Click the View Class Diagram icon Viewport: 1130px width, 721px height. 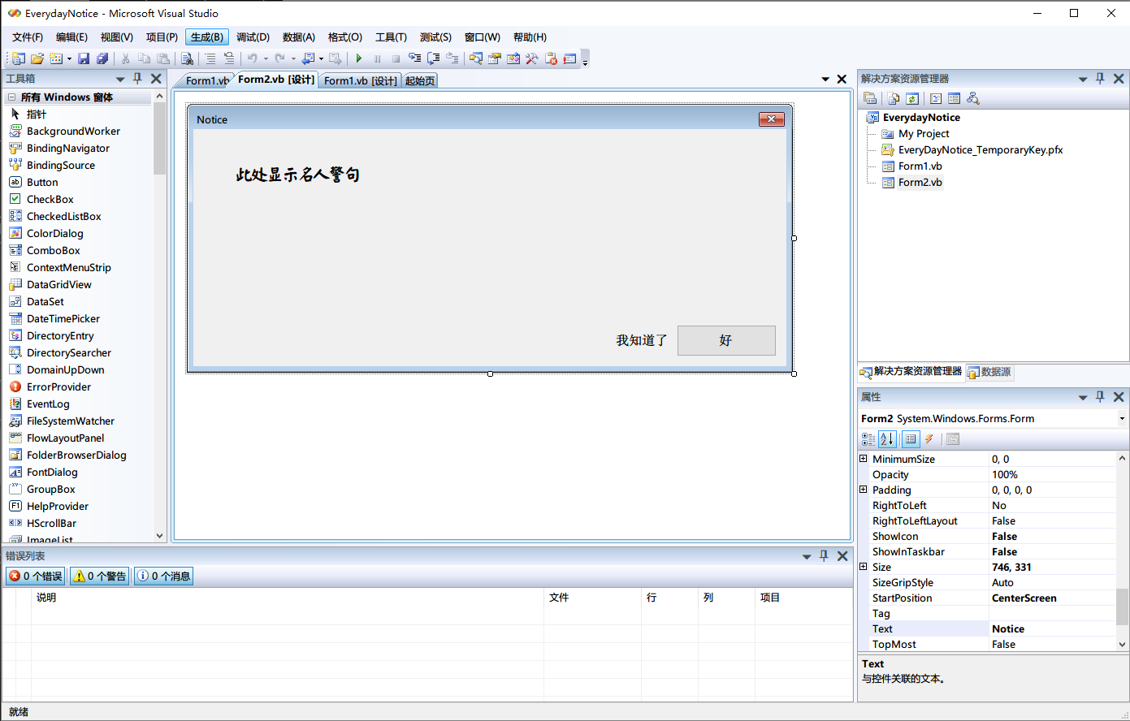pyautogui.click(x=973, y=98)
